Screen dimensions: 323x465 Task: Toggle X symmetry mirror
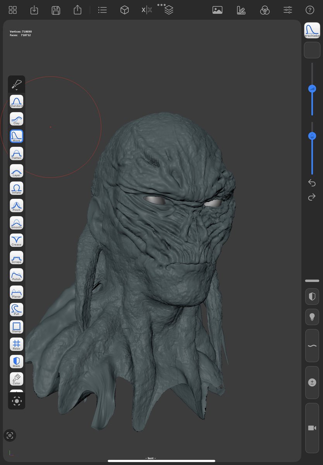(146, 10)
